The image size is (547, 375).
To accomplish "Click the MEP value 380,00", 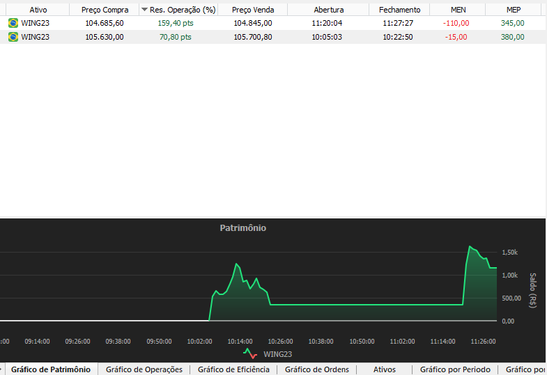I will point(512,37).
